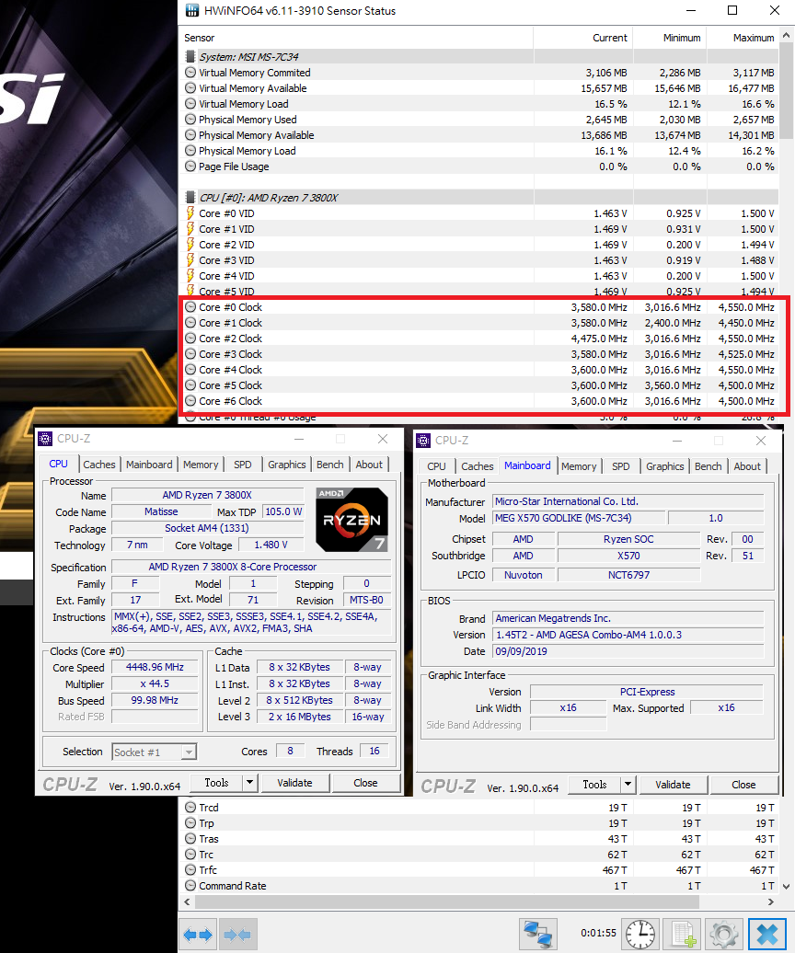Click Validate button in left CPU-Z window
Image resolution: width=795 pixels, height=953 pixels.
coord(294,783)
